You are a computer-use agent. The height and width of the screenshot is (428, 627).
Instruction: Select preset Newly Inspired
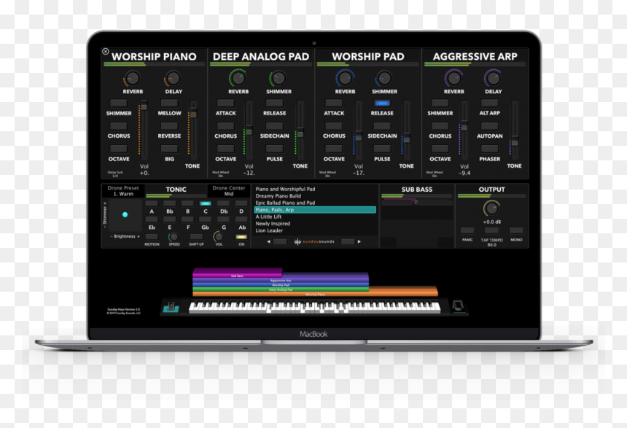tap(315, 224)
